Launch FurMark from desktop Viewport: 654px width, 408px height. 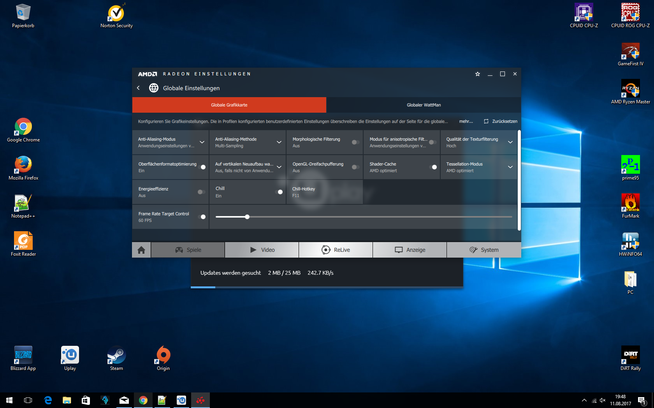tap(631, 207)
